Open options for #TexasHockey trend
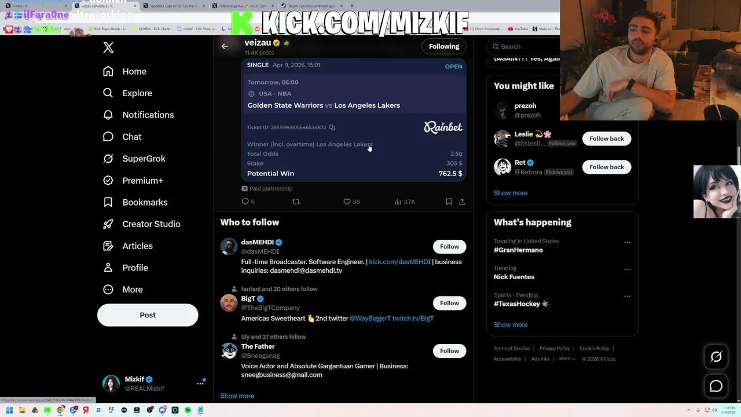741x417 pixels. pos(627,296)
